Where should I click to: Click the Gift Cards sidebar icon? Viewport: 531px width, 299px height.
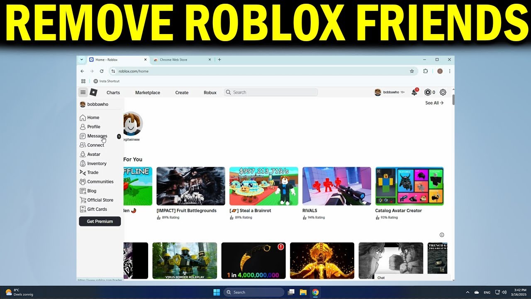(x=83, y=209)
